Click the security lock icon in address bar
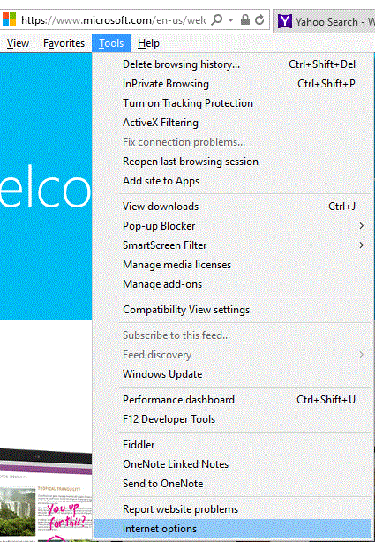 click(245, 19)
